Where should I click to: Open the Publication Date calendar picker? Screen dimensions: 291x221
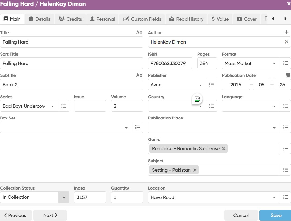pyautogui.click(x=288, y=75)
